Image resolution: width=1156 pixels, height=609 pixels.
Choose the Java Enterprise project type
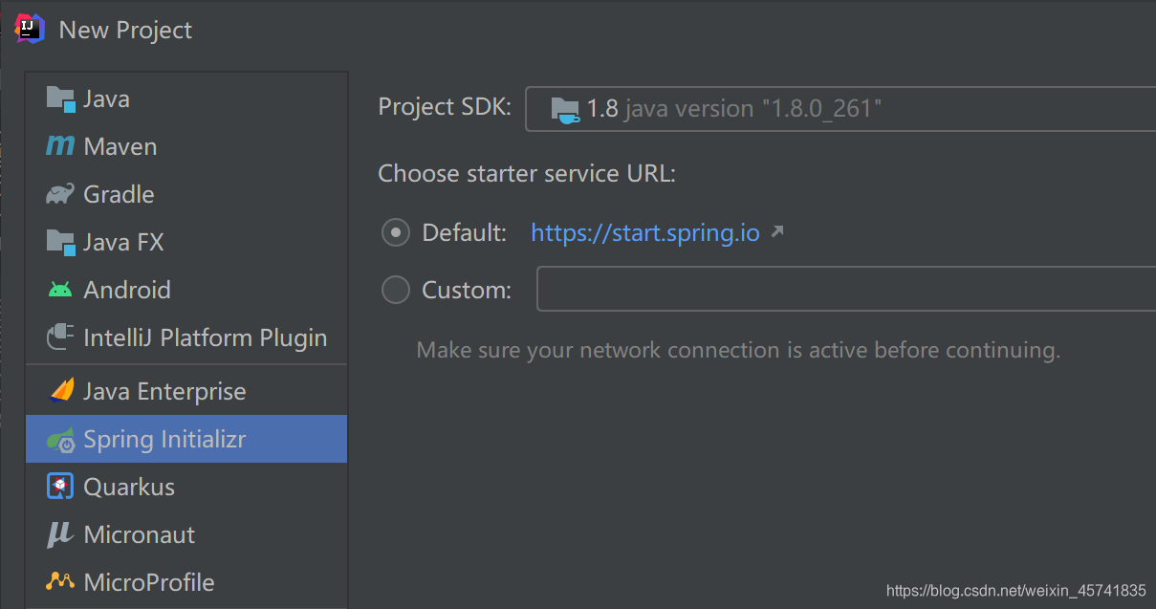(186, 391)
